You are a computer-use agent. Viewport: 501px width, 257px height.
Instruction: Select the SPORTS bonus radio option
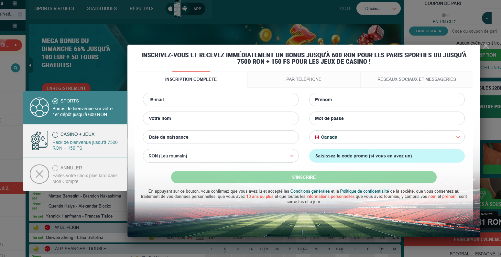point(55,101)
